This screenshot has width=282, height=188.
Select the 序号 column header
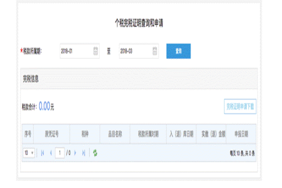click(28, 134)
